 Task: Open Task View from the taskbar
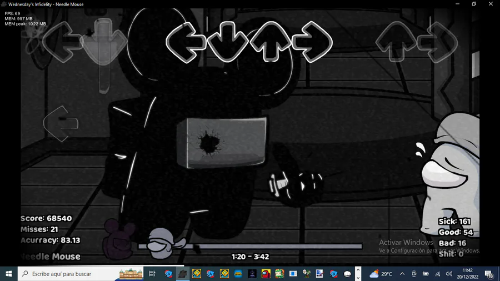[152, 274]
